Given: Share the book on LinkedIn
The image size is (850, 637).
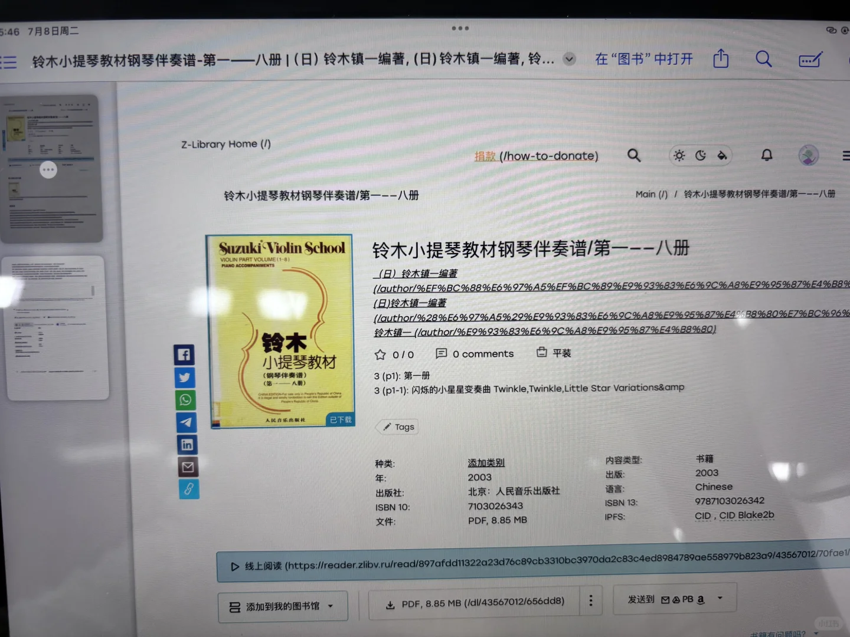Looking at the screenshot, I should pyautogui.click(x=187, y=445).
